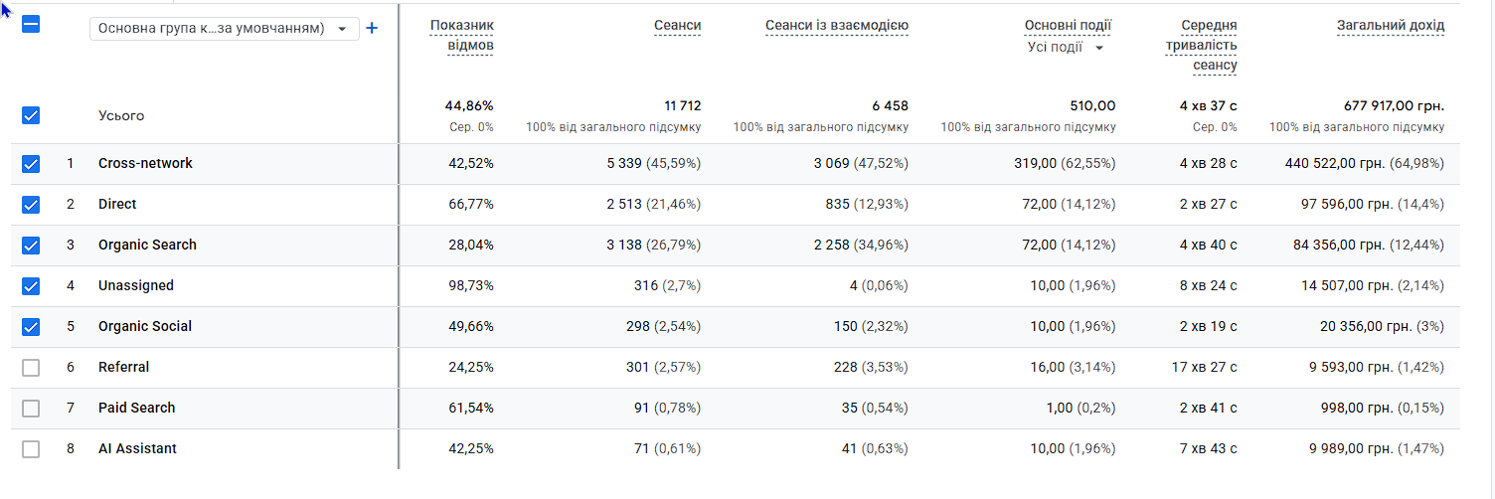Check the AI Assistant row checkbox
The height and width of the screenshot is (499, 1495).
pos(31,449)
